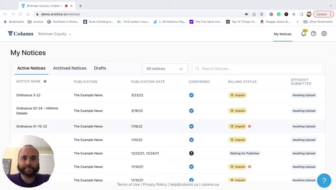Open the Ordinance 02-24 - Hillshire Debate notice

[37, 111]
